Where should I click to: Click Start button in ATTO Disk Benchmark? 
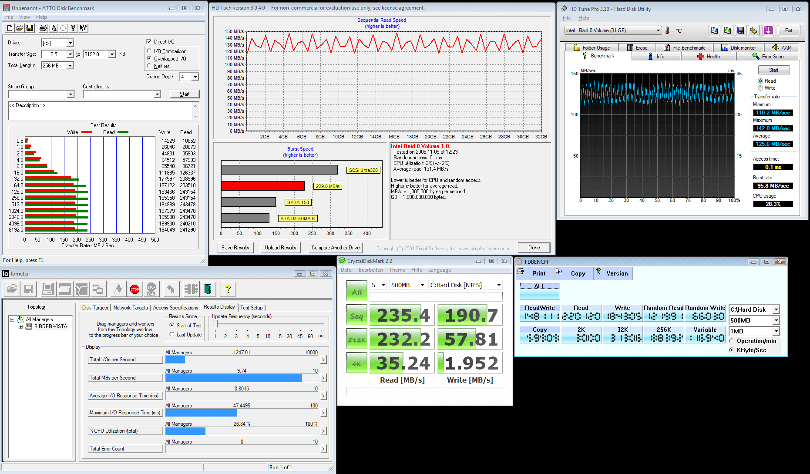click(185, 94)
